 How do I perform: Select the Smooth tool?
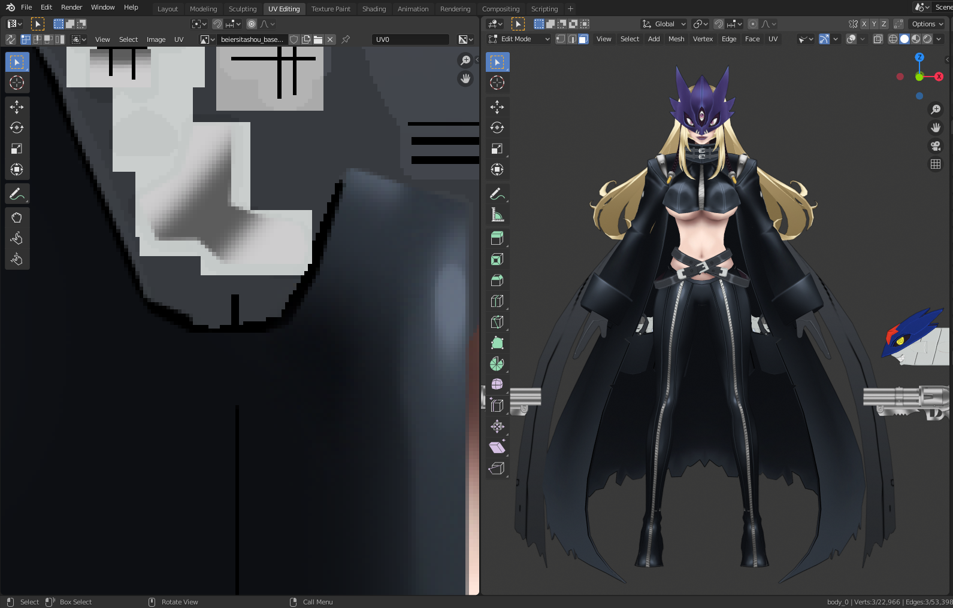(497, 385)
